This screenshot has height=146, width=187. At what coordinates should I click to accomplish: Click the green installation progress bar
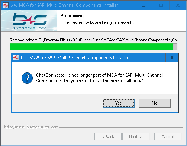[x=91, y=47]
